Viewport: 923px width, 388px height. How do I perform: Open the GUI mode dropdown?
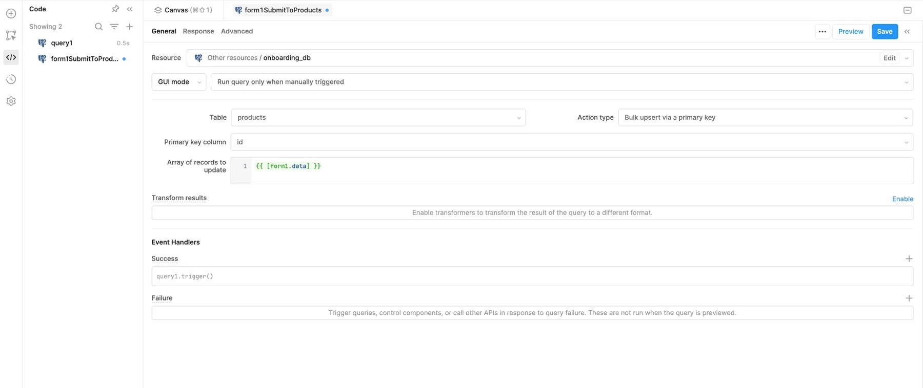tap(179, 82)
